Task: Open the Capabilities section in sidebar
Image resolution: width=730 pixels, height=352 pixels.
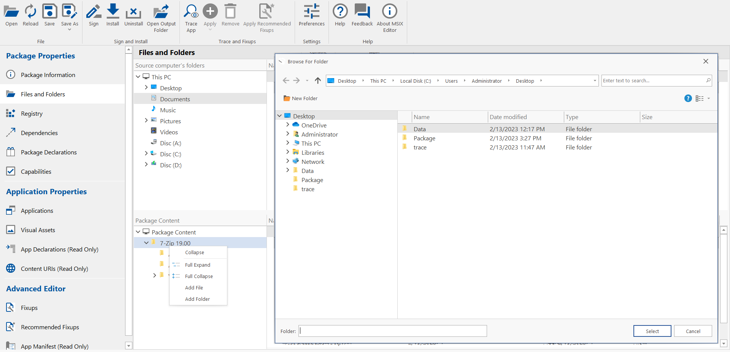Action: point(36,171)
